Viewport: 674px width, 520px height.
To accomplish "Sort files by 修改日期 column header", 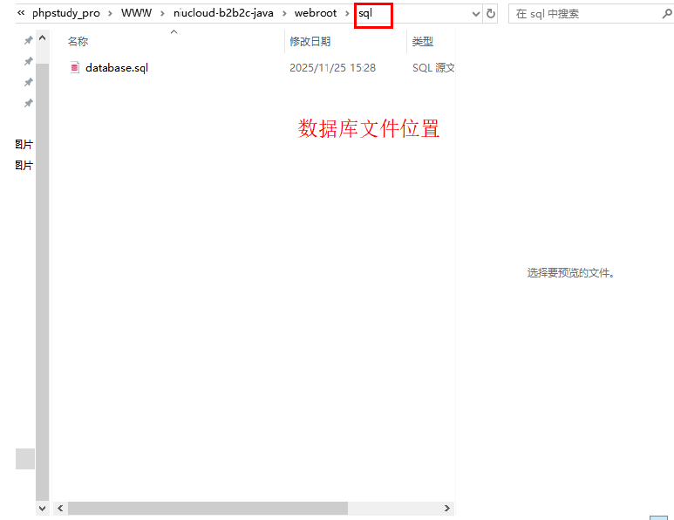I will tap(310, 42).
